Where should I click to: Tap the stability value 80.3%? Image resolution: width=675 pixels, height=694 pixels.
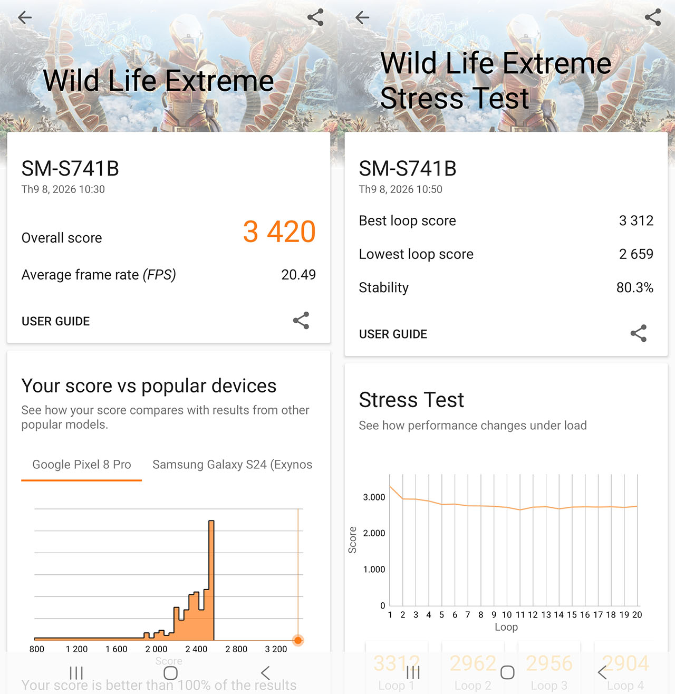(635, 287)
